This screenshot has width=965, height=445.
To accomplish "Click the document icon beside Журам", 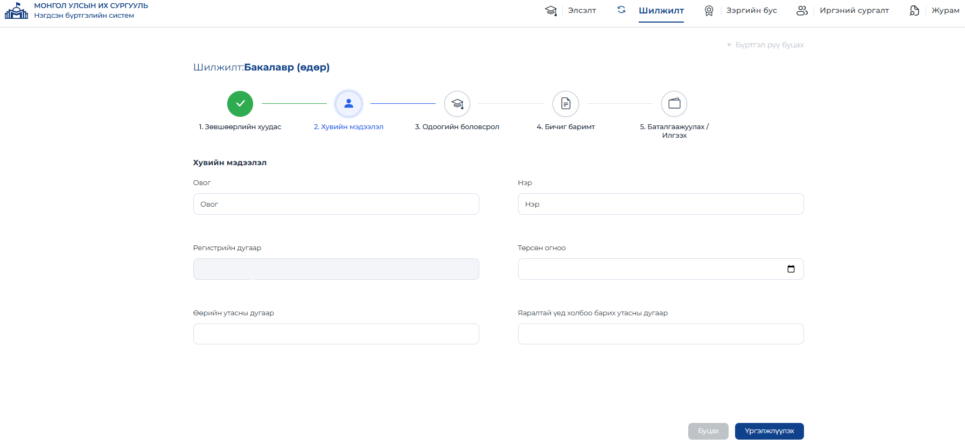I will [x=914, y=11].
